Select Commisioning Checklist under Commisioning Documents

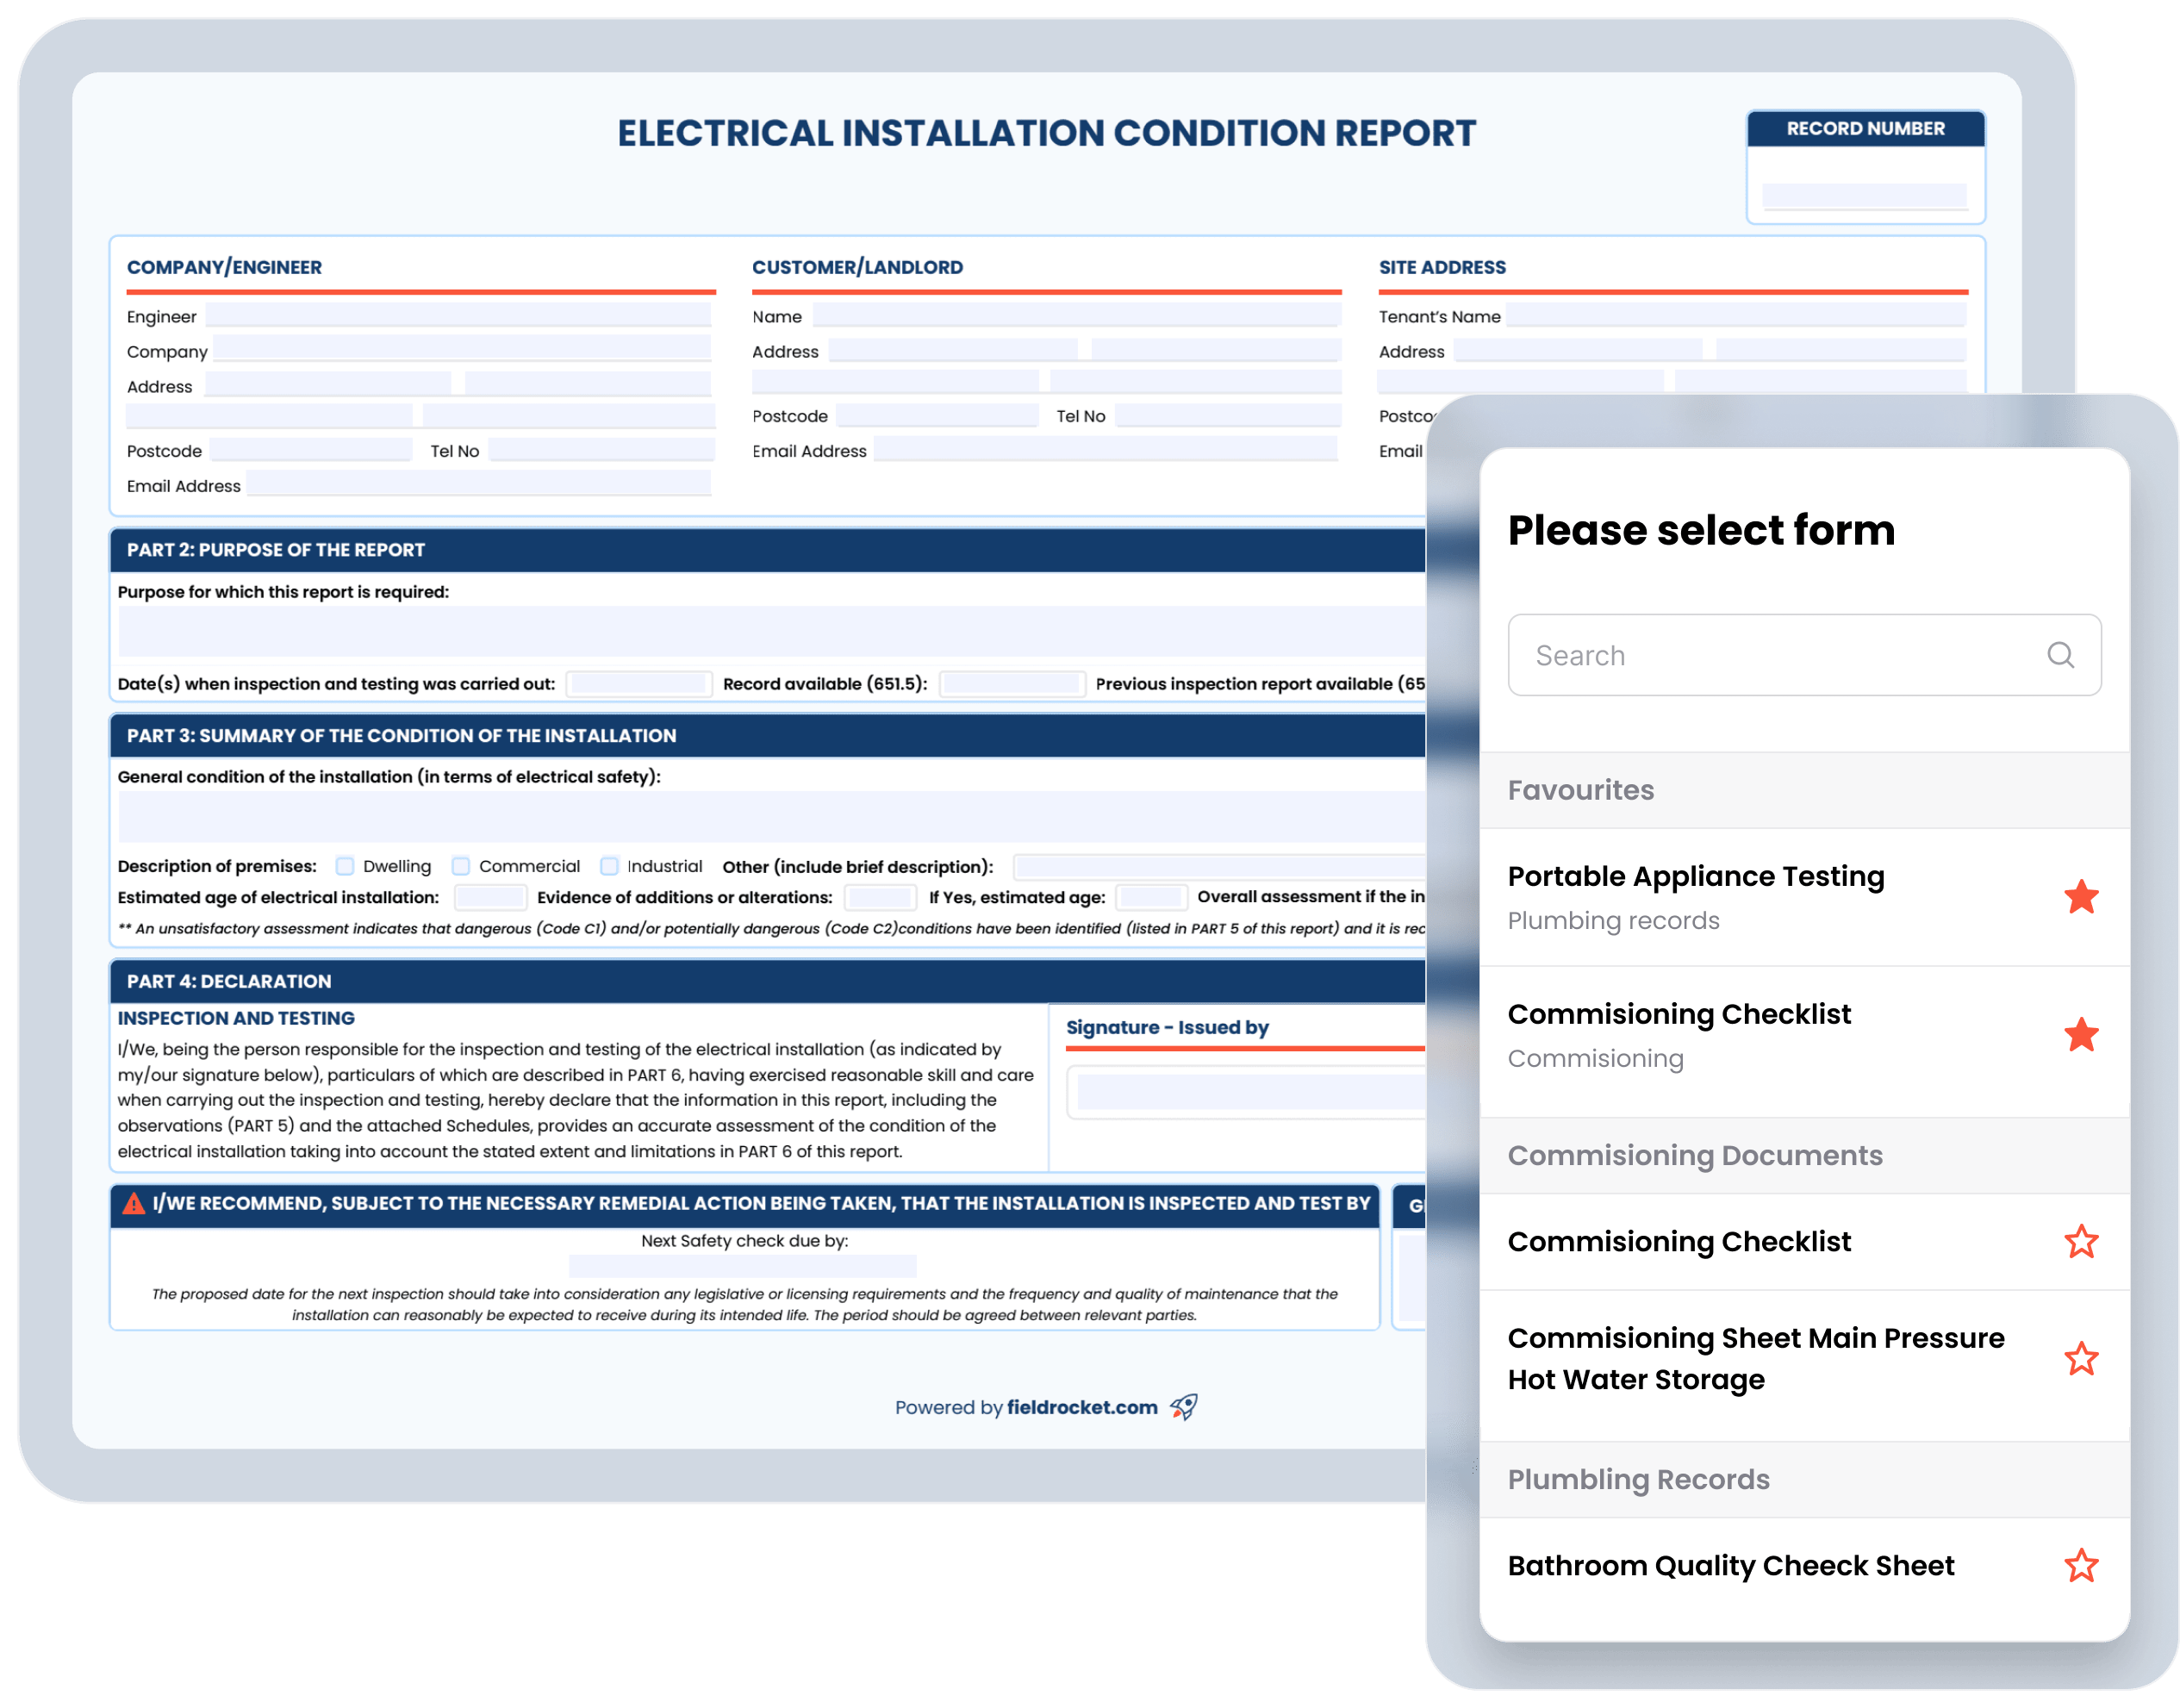tap(1803, 1241)
